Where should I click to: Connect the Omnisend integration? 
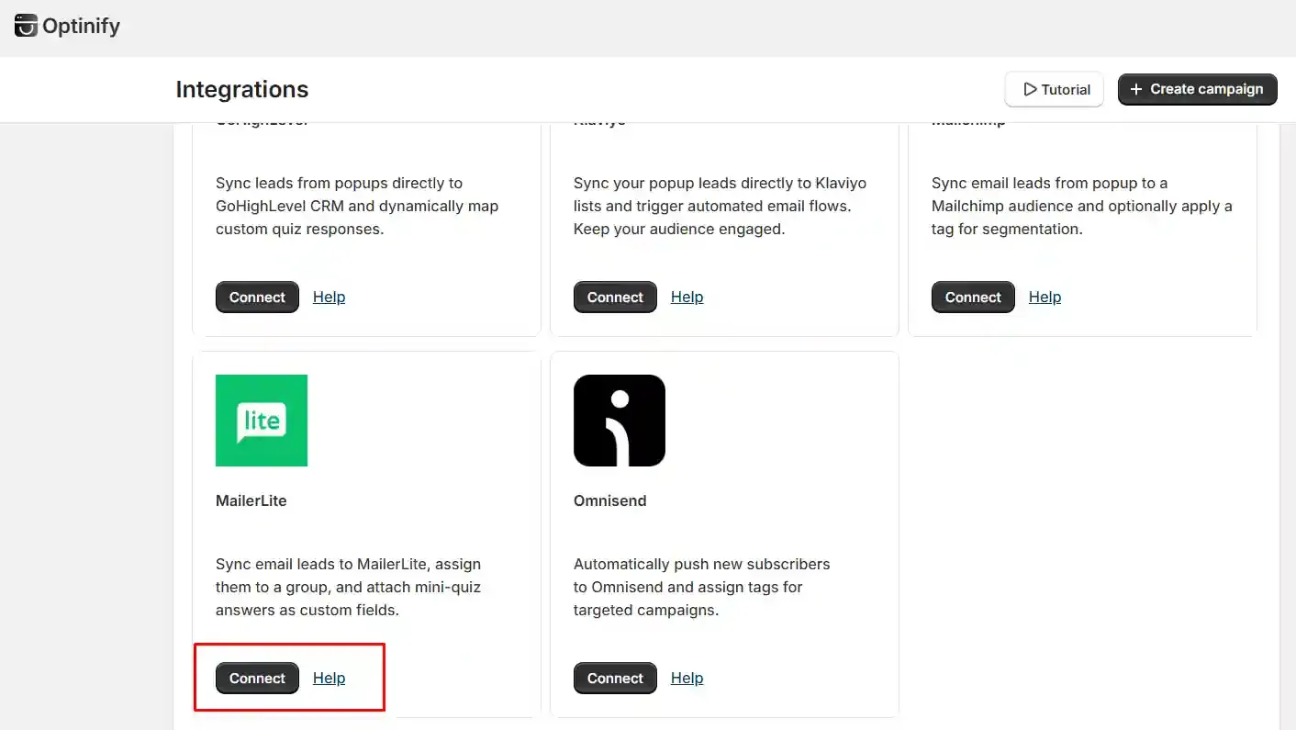pos(615,679)
